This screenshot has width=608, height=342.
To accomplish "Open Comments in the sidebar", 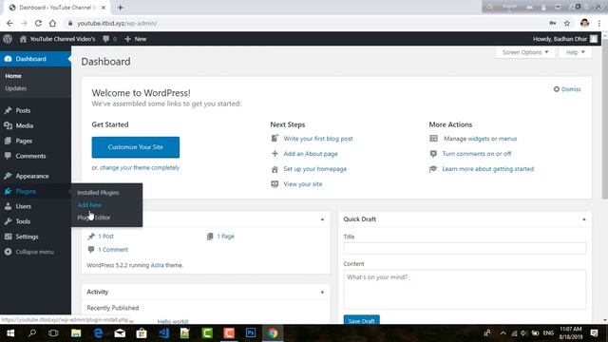I will pyautogui.click(x=30, y=156).
